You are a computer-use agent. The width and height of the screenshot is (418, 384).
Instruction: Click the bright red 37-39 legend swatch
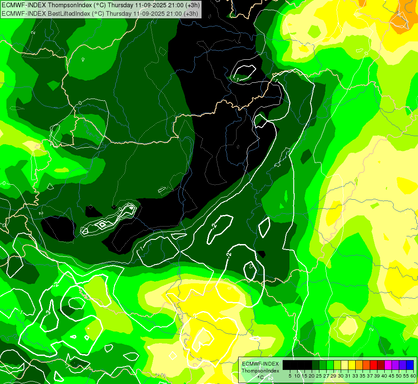[x=374, y=365]
